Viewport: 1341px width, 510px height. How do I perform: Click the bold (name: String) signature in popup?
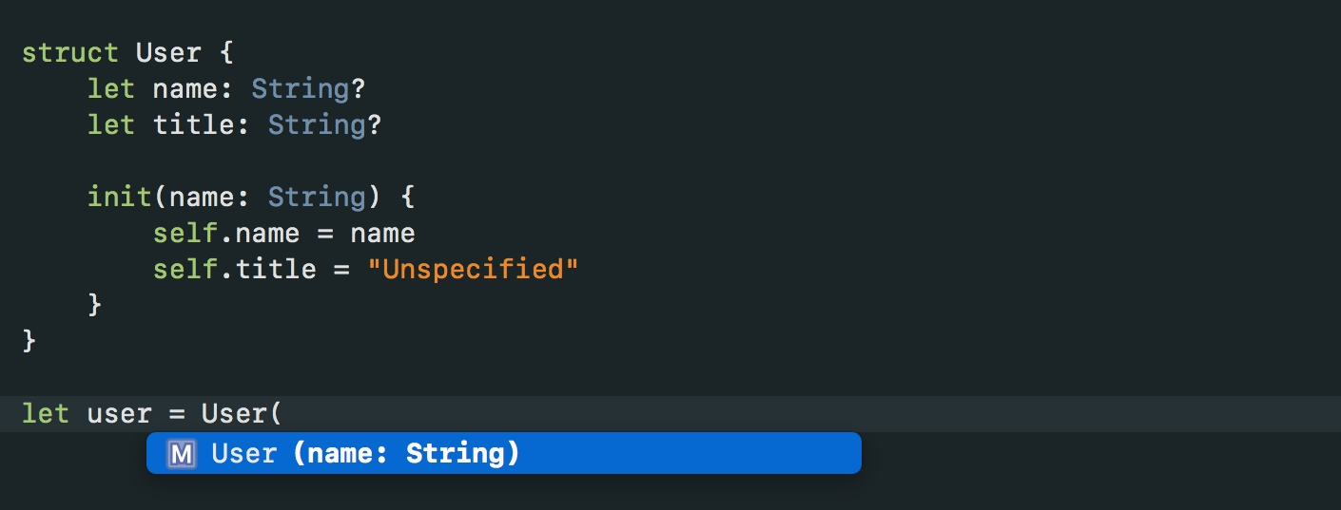click(407, 454)
